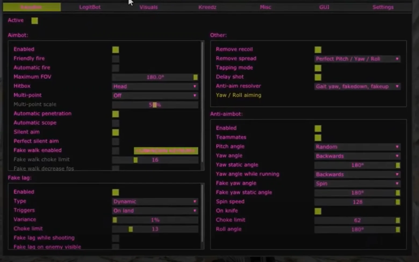Screen dimensions: 419x262
Task: Expand the Pitch angle dropdown showing Random
Action: point(357,147)
